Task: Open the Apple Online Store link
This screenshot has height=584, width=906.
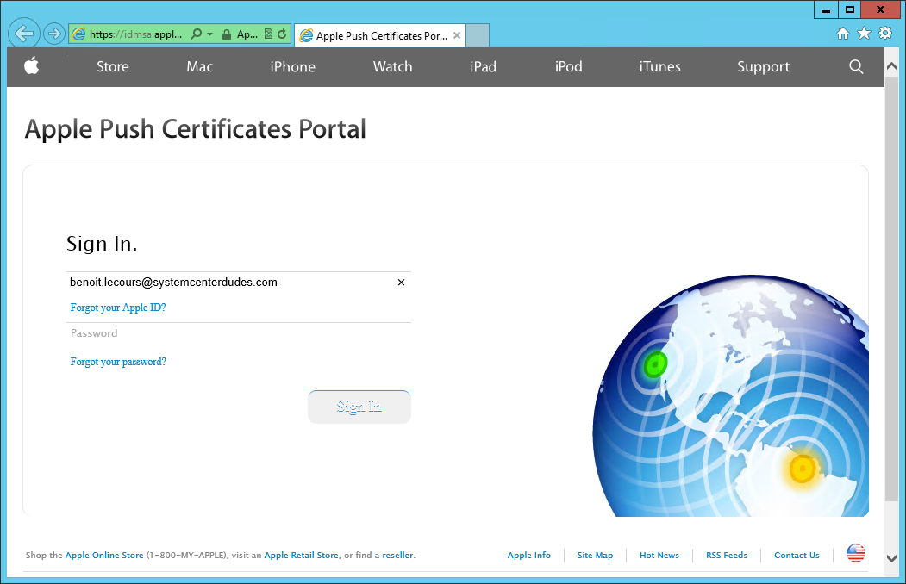Action: (104, 556)
